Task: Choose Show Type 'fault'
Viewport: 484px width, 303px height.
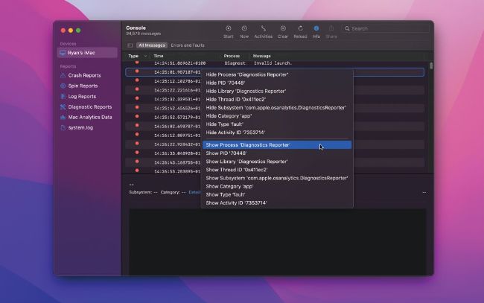Action: coord(277,195)
